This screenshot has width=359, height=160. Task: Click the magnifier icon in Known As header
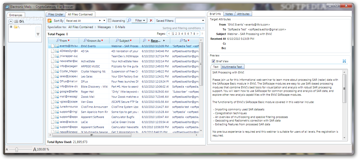click(x=85, y=41)
